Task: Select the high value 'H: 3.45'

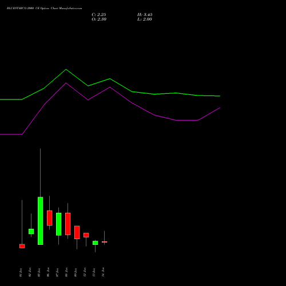Action: 145,15
